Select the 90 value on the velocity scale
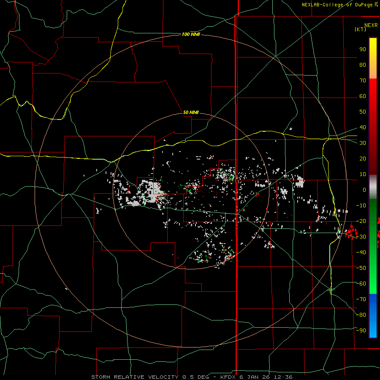 tap(363, 49)
